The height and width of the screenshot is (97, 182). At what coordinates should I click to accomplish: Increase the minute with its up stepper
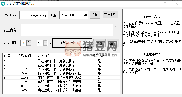(45, 42)
